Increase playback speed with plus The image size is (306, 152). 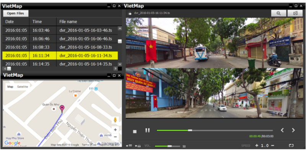point(257,145)
